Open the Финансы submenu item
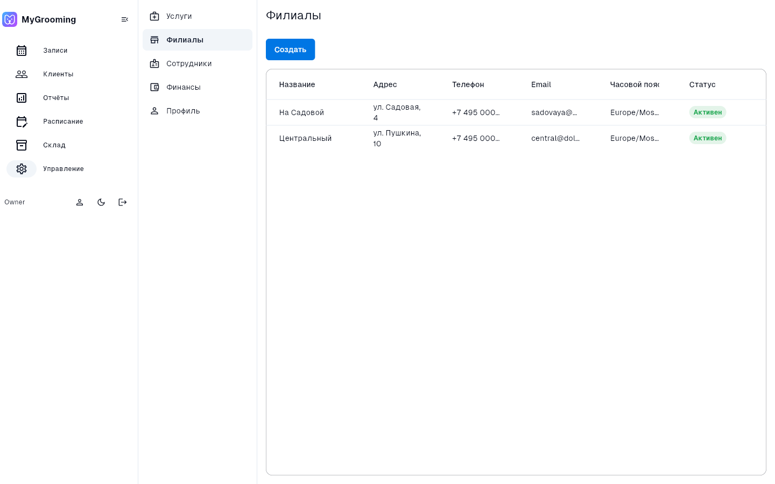This screenshot has height=484, width=775. [x=198, y=87]
